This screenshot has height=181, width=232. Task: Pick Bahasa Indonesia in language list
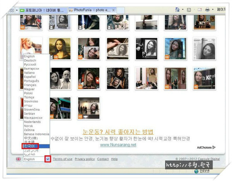37,134
